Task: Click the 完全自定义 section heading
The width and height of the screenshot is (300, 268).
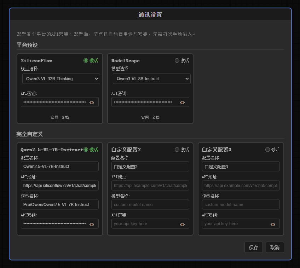Action: (30, 134)
